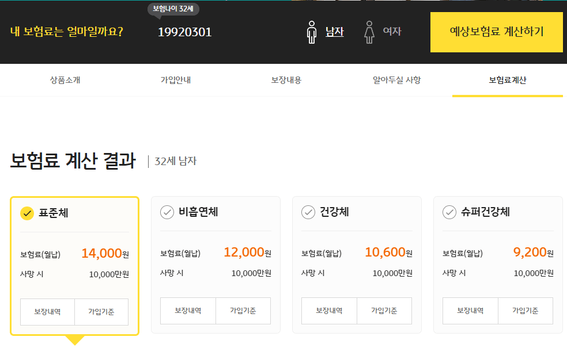The width and height of the screenshot is (567, 352).
Task: Click the 보험나이 32세 tooltip badge
Action: point(173,9)
